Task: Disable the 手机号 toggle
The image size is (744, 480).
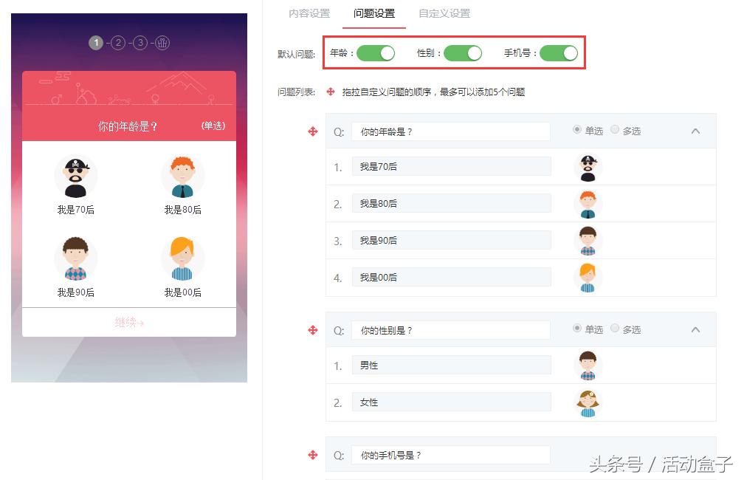Action: point(559,53)
